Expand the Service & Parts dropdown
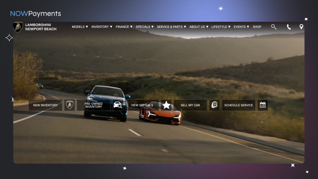Viewport: 318px width, 179px height. click(x=171, y=27)
